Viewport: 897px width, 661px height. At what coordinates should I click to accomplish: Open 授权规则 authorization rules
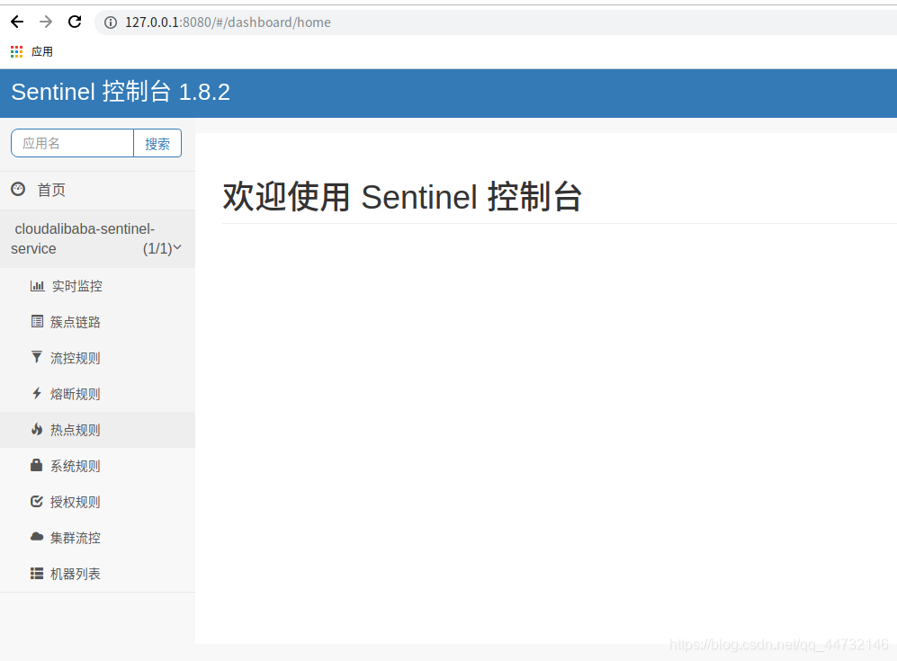point(75,501)
